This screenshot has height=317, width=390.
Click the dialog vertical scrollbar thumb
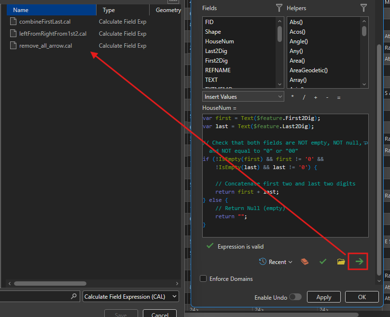pos(379,160)
